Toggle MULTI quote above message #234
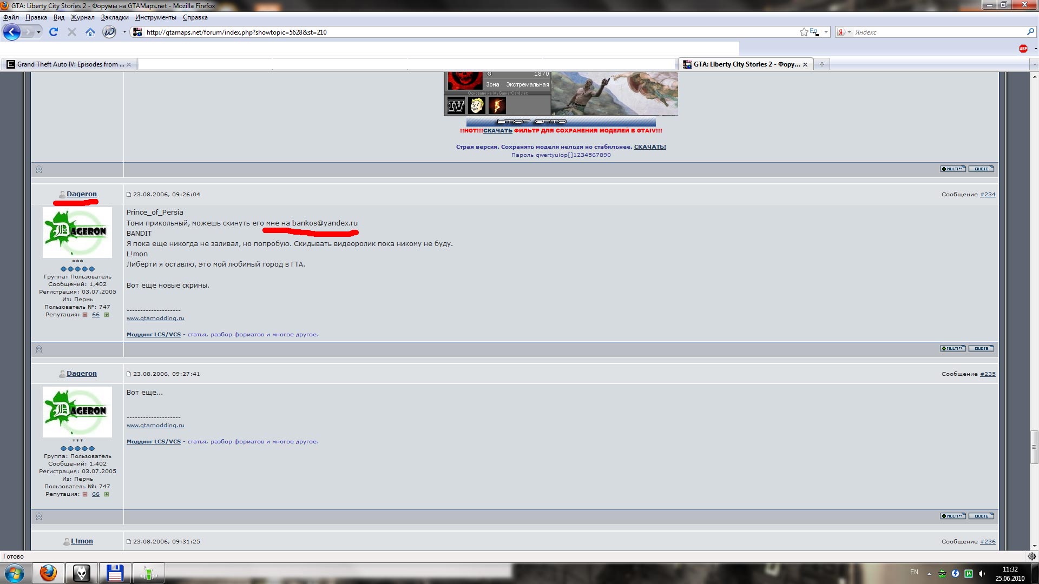 click(x=953, y=169)
